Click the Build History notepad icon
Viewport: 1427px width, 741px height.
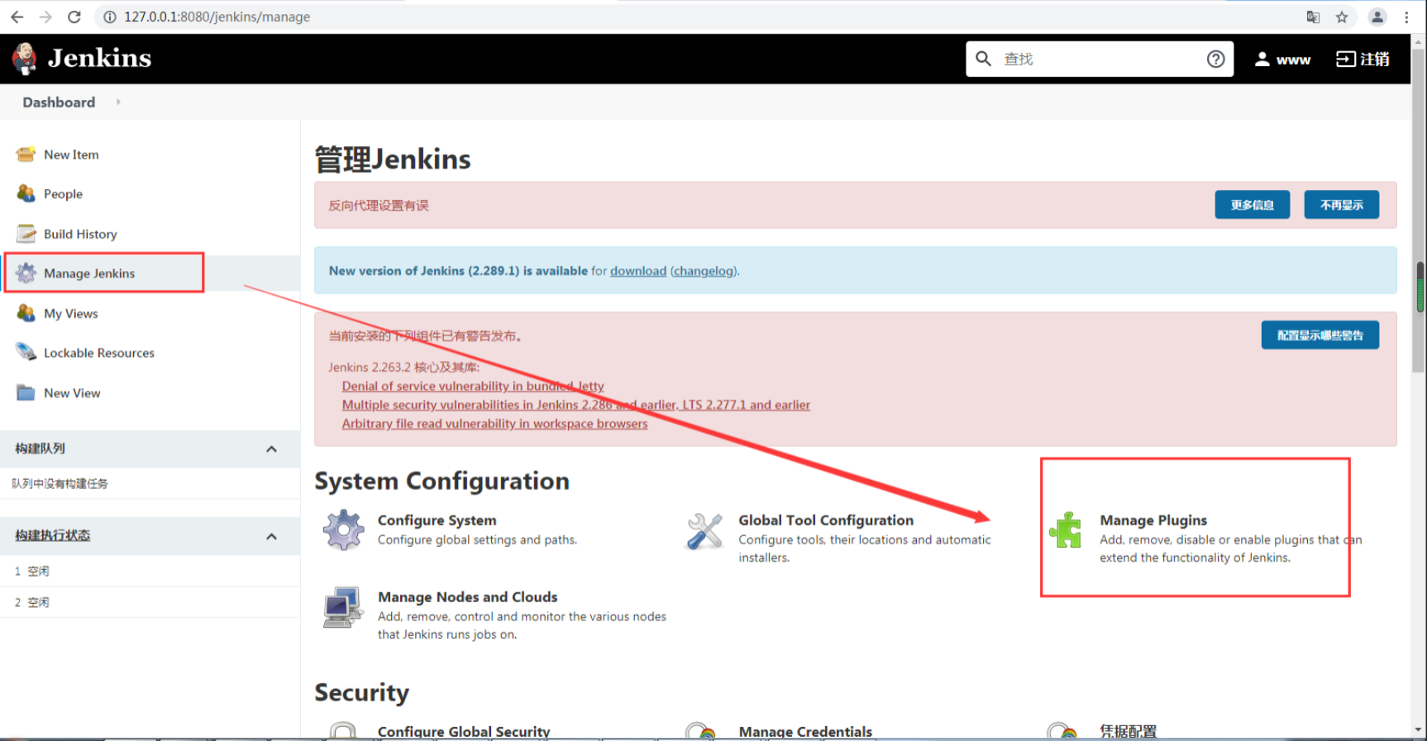(26, 234)
